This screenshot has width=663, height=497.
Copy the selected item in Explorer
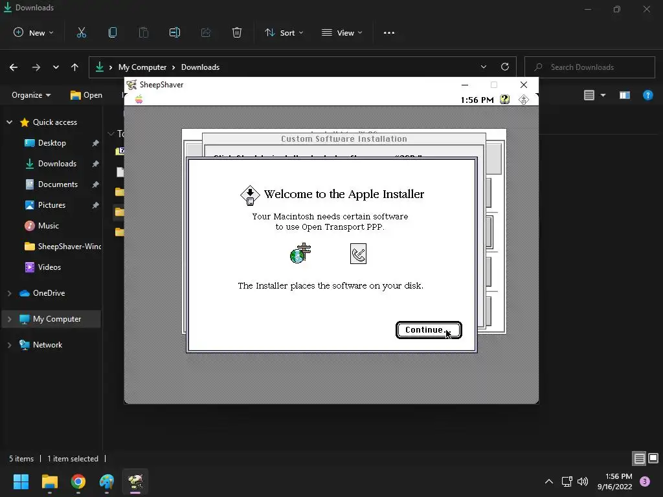point(113,32)
